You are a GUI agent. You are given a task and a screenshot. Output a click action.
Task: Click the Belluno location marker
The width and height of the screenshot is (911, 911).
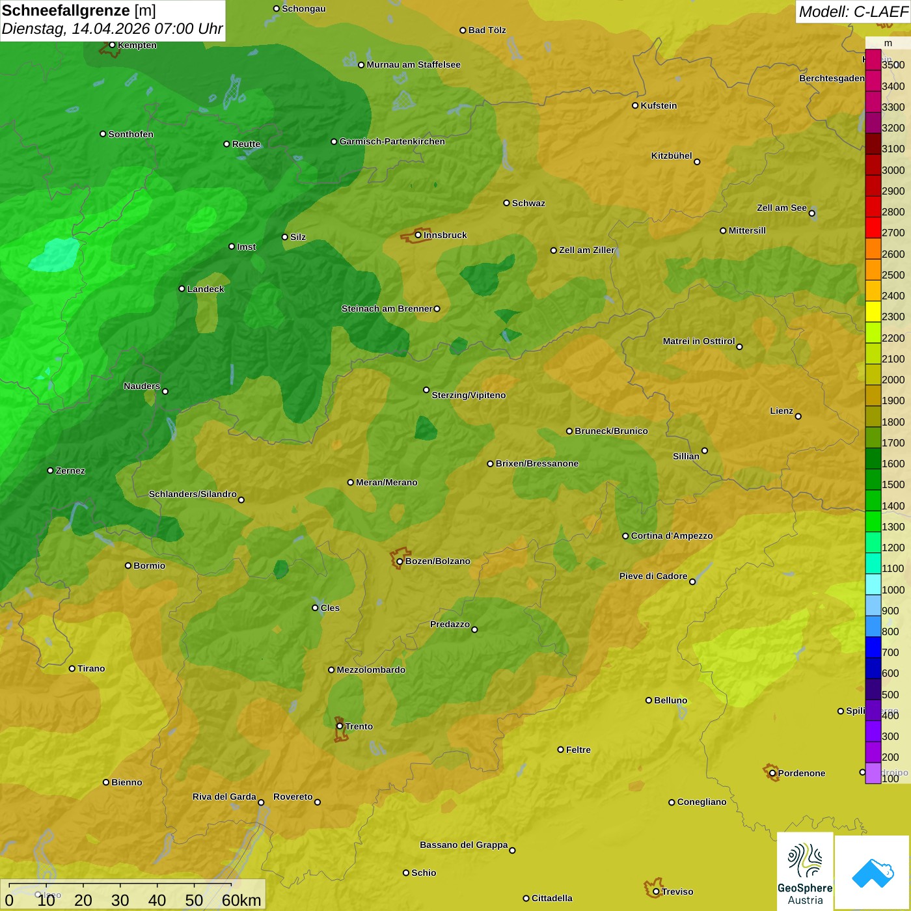(648, 700)
